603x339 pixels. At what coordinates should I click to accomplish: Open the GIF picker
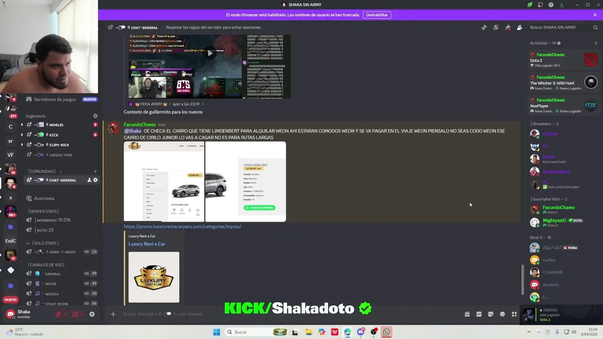coord(479,314)
